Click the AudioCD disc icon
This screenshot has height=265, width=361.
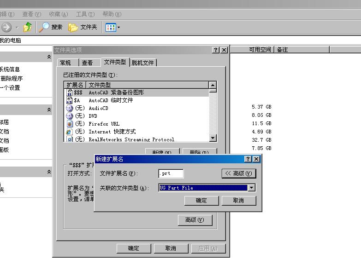click(x=70, y=108)
